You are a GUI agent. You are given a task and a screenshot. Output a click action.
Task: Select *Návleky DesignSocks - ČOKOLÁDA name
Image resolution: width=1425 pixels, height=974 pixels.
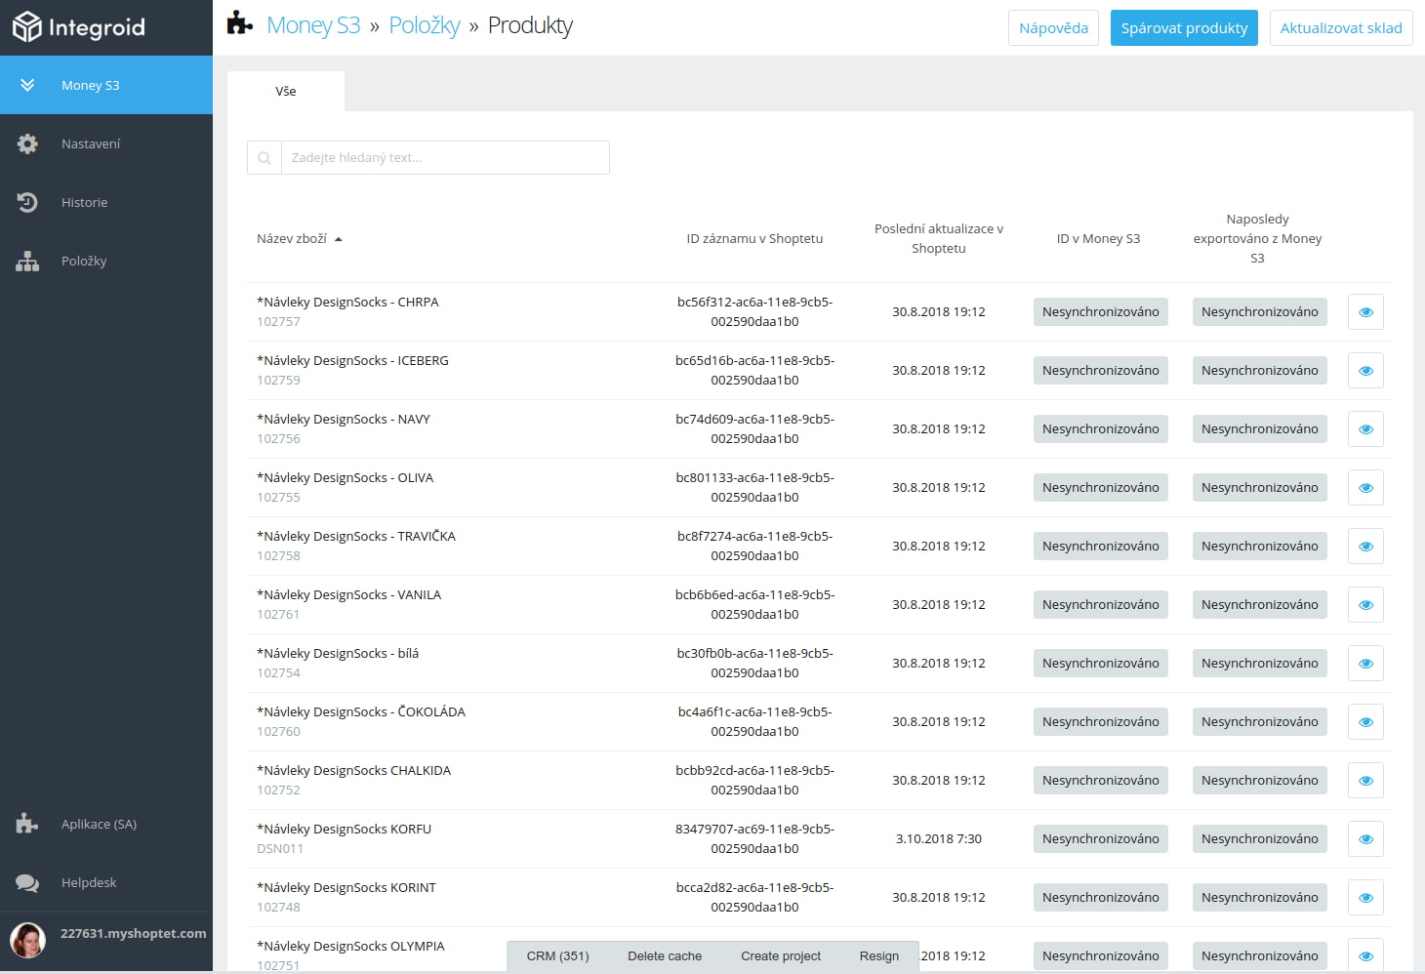click(x=361, y=712)
